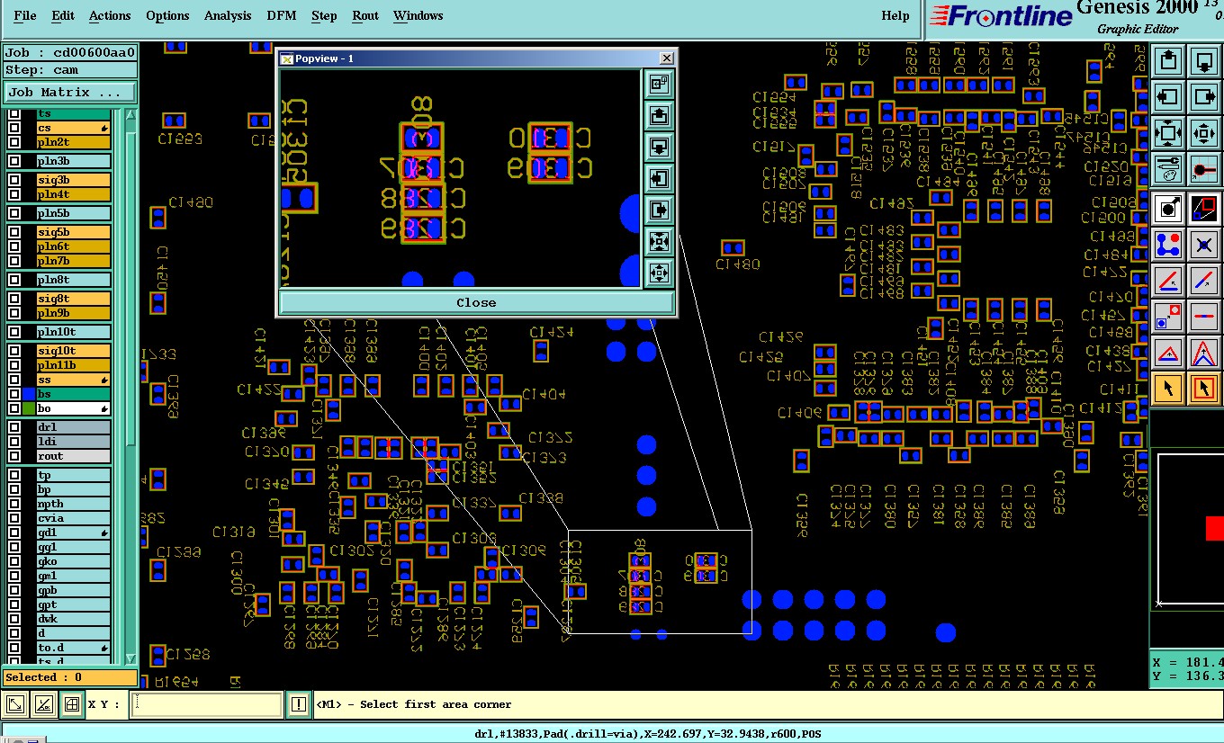Viewport: 1224px width, 743px height.
Task: Click layer list scroll-up arrow
Action: [130, 115]
